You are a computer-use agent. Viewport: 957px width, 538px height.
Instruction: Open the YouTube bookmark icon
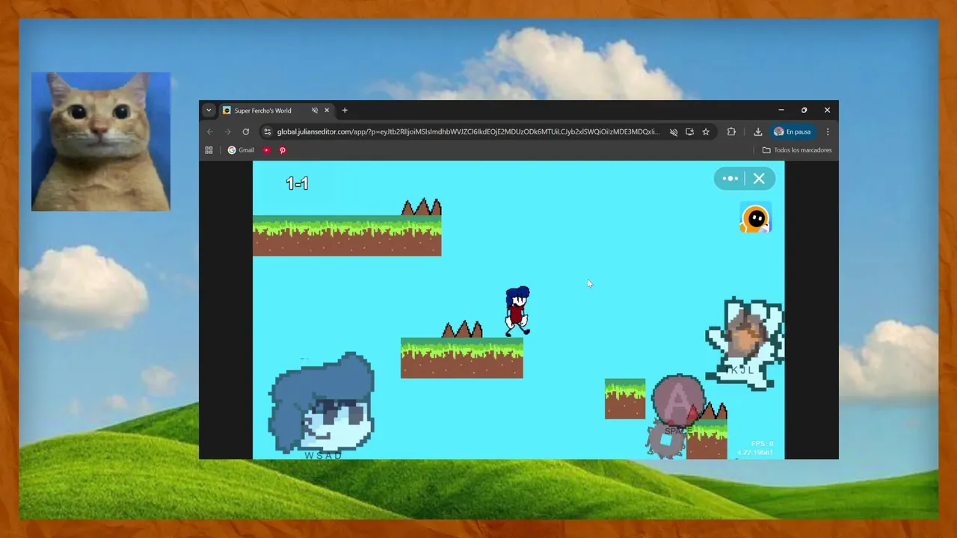(266, 150)
